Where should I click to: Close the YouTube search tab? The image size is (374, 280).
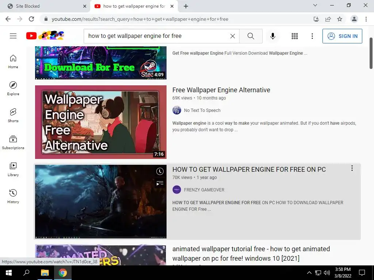tap(172, 6)
